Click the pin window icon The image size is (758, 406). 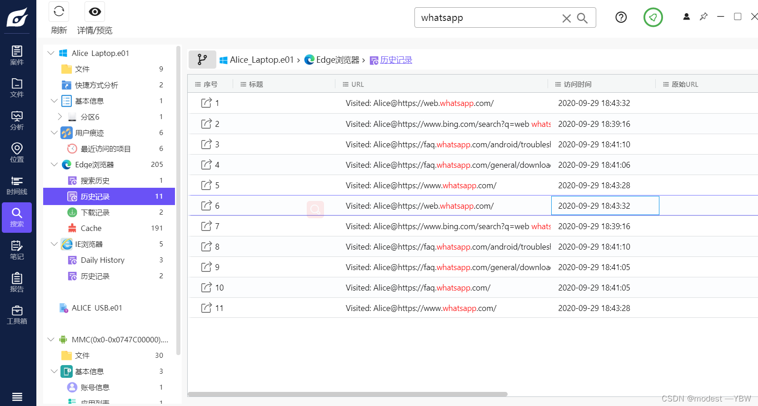pyautogui.click(x=703, y=17)
